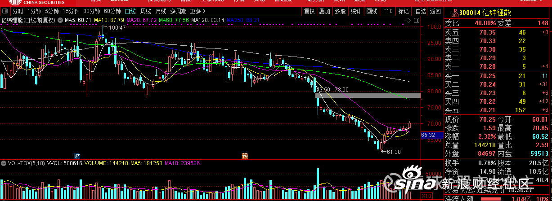Click the 现价 70.25 value
The width and height of the screenshot is (552, 201).
click(x=487, y=120)
